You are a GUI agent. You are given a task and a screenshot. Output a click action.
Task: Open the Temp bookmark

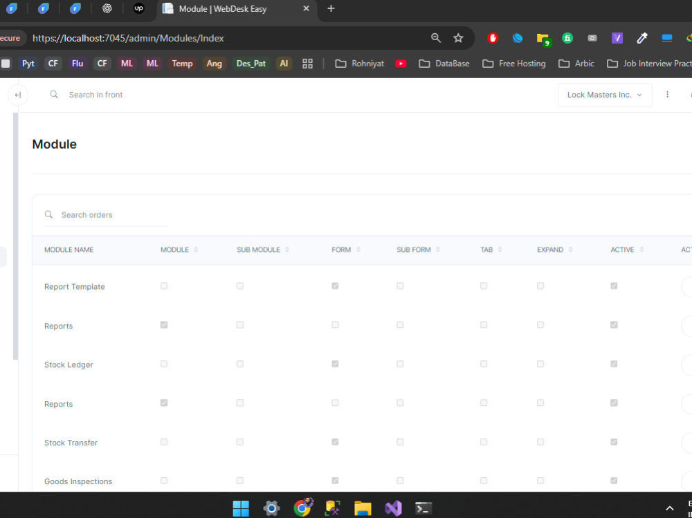(182, 64)
